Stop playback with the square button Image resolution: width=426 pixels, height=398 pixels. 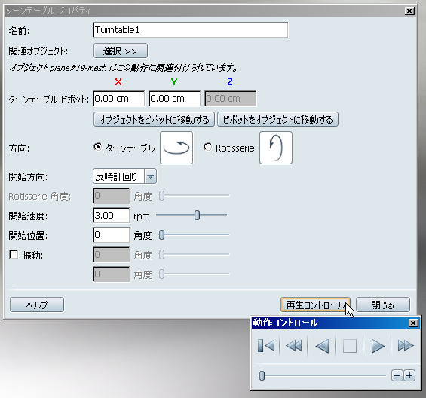(349, 346)
